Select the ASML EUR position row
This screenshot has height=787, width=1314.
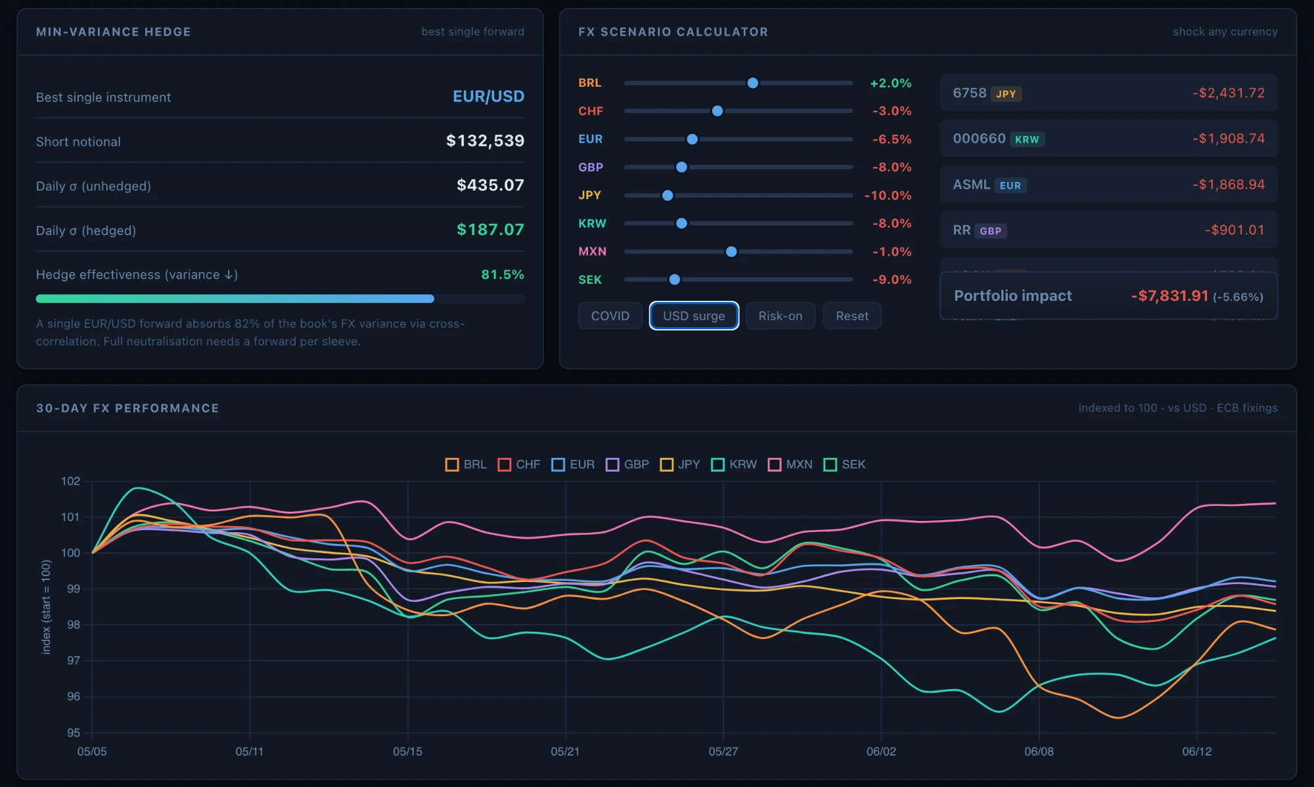[x=1108, y=185]
